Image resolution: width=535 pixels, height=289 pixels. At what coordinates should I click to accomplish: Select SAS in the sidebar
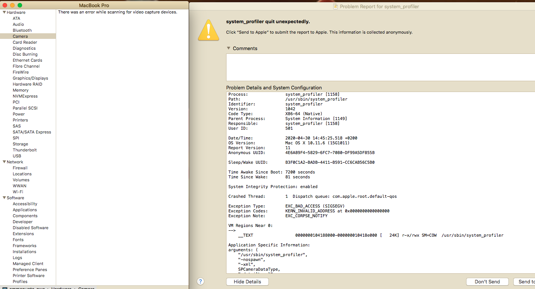point(17,126)
